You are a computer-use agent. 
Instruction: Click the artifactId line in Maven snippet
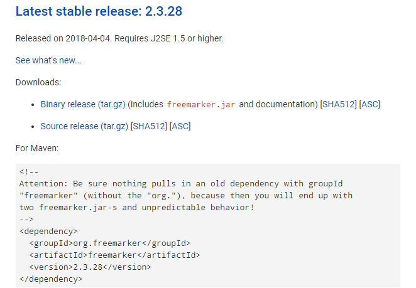point(114,255)
